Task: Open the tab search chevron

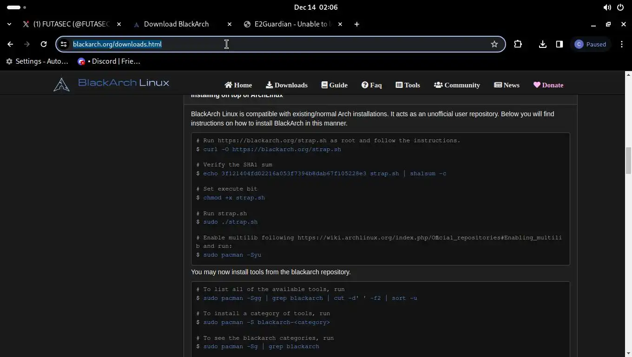Action: pos(9,24)
